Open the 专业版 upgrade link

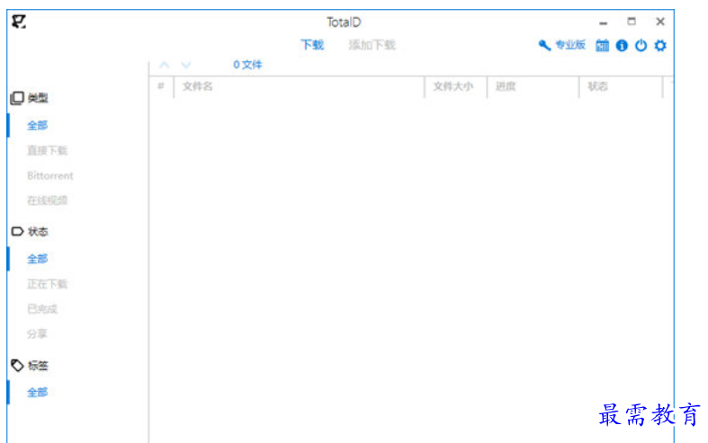[x=570, y=45]
